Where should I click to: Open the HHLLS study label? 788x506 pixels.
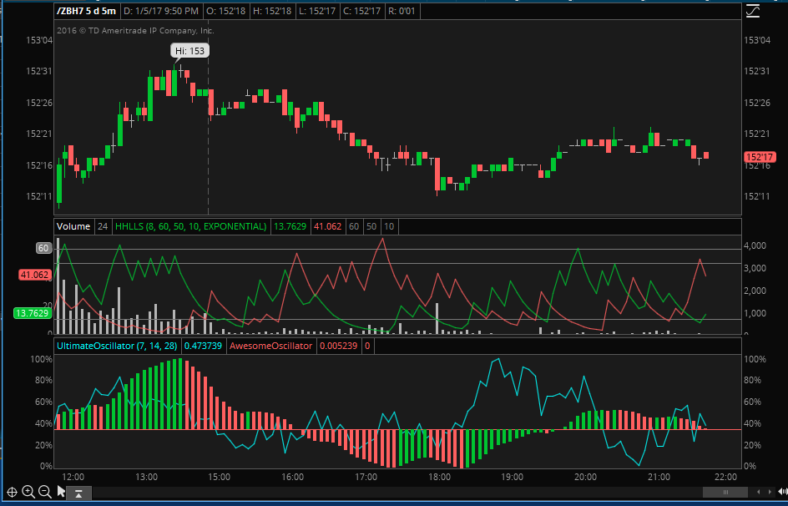[x=190, y=226]
